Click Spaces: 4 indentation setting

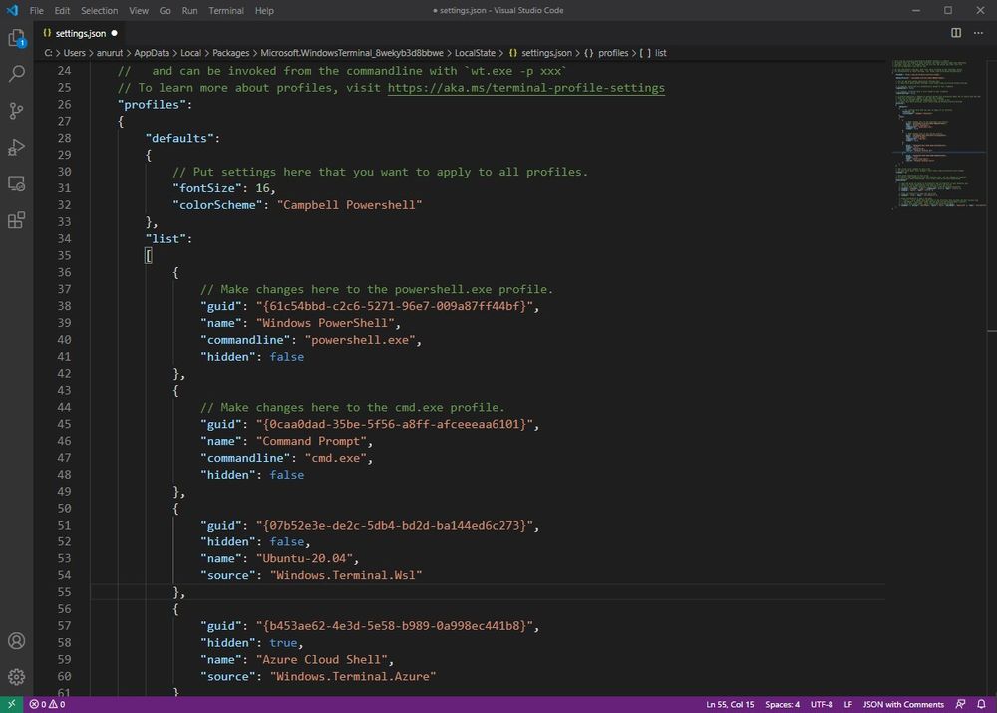tap(782, 704)
